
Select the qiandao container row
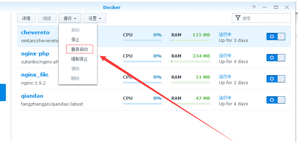coord(154,100)
